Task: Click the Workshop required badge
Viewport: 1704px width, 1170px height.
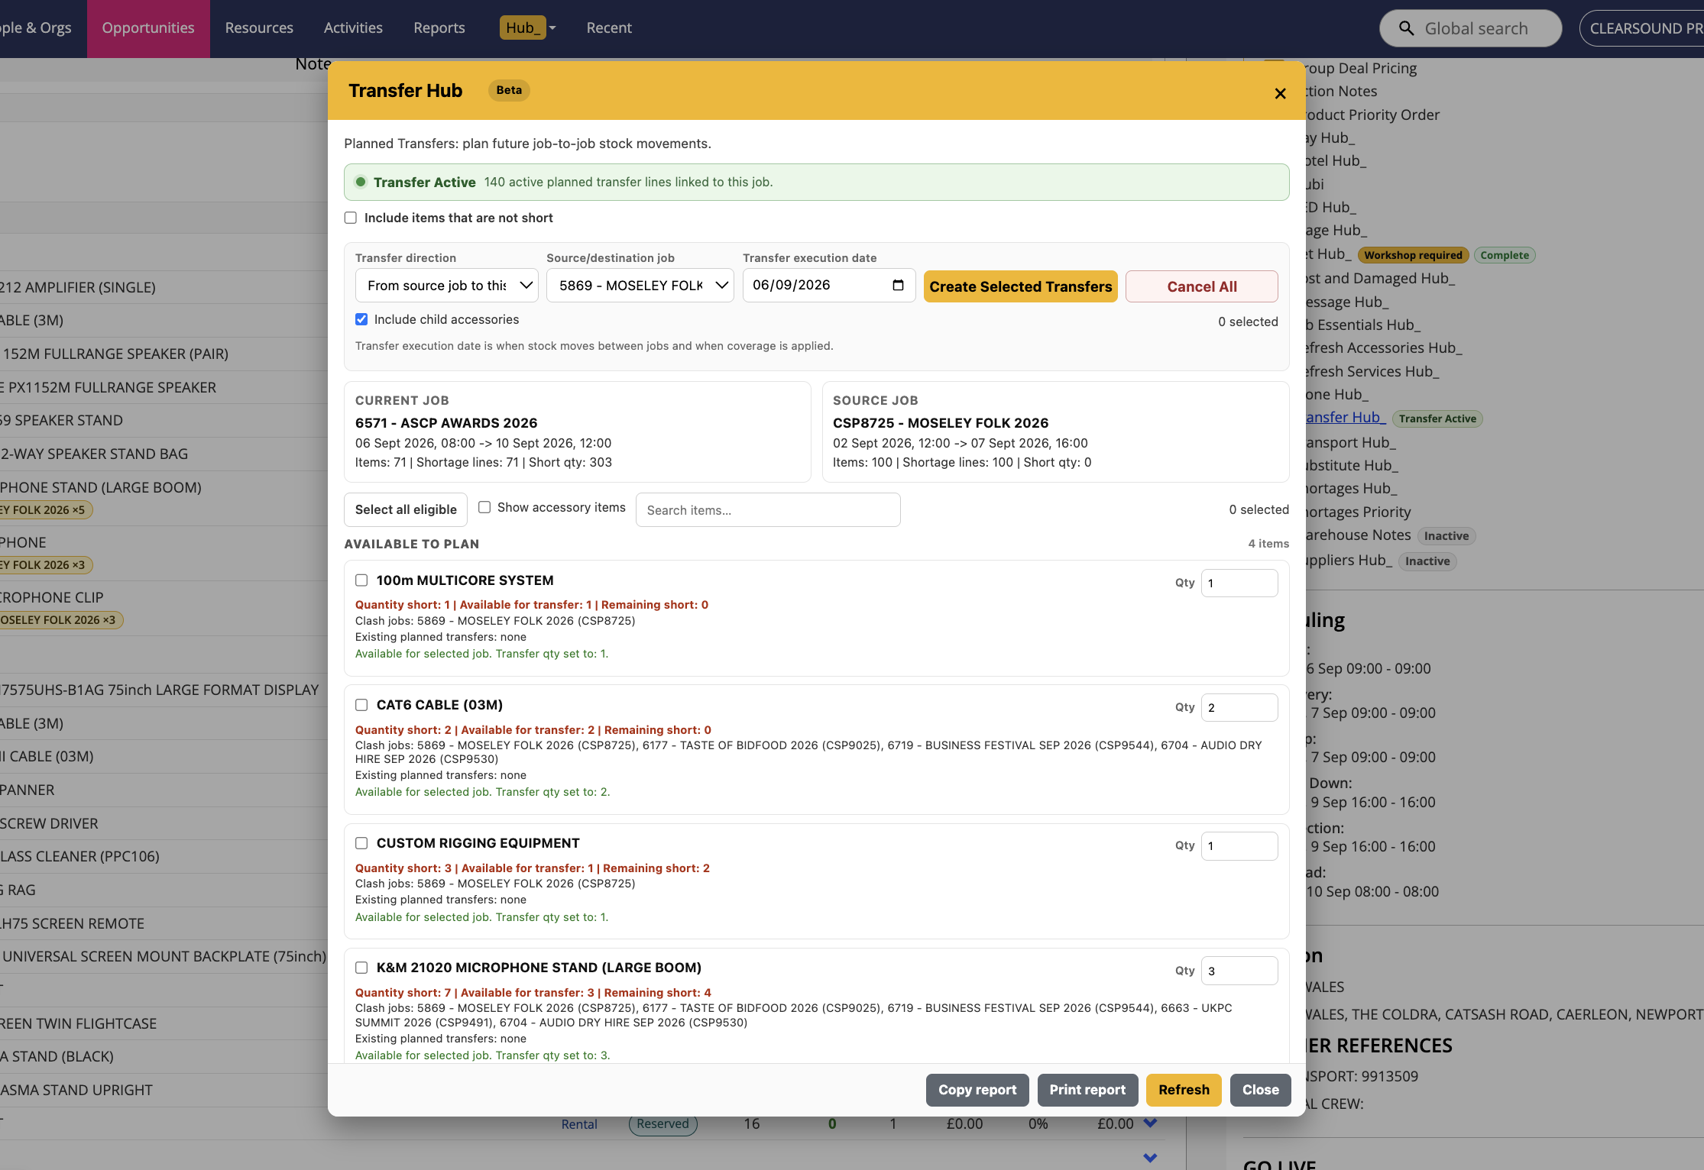Action: pyautogui.click(x=1413, y=255)
